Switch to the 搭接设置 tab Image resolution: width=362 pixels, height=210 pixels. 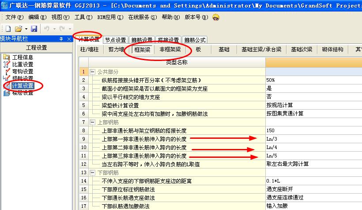coord(169,40)
